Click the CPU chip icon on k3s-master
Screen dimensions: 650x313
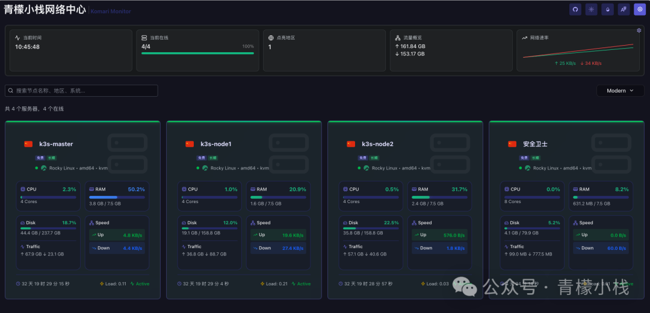[23, 189]
